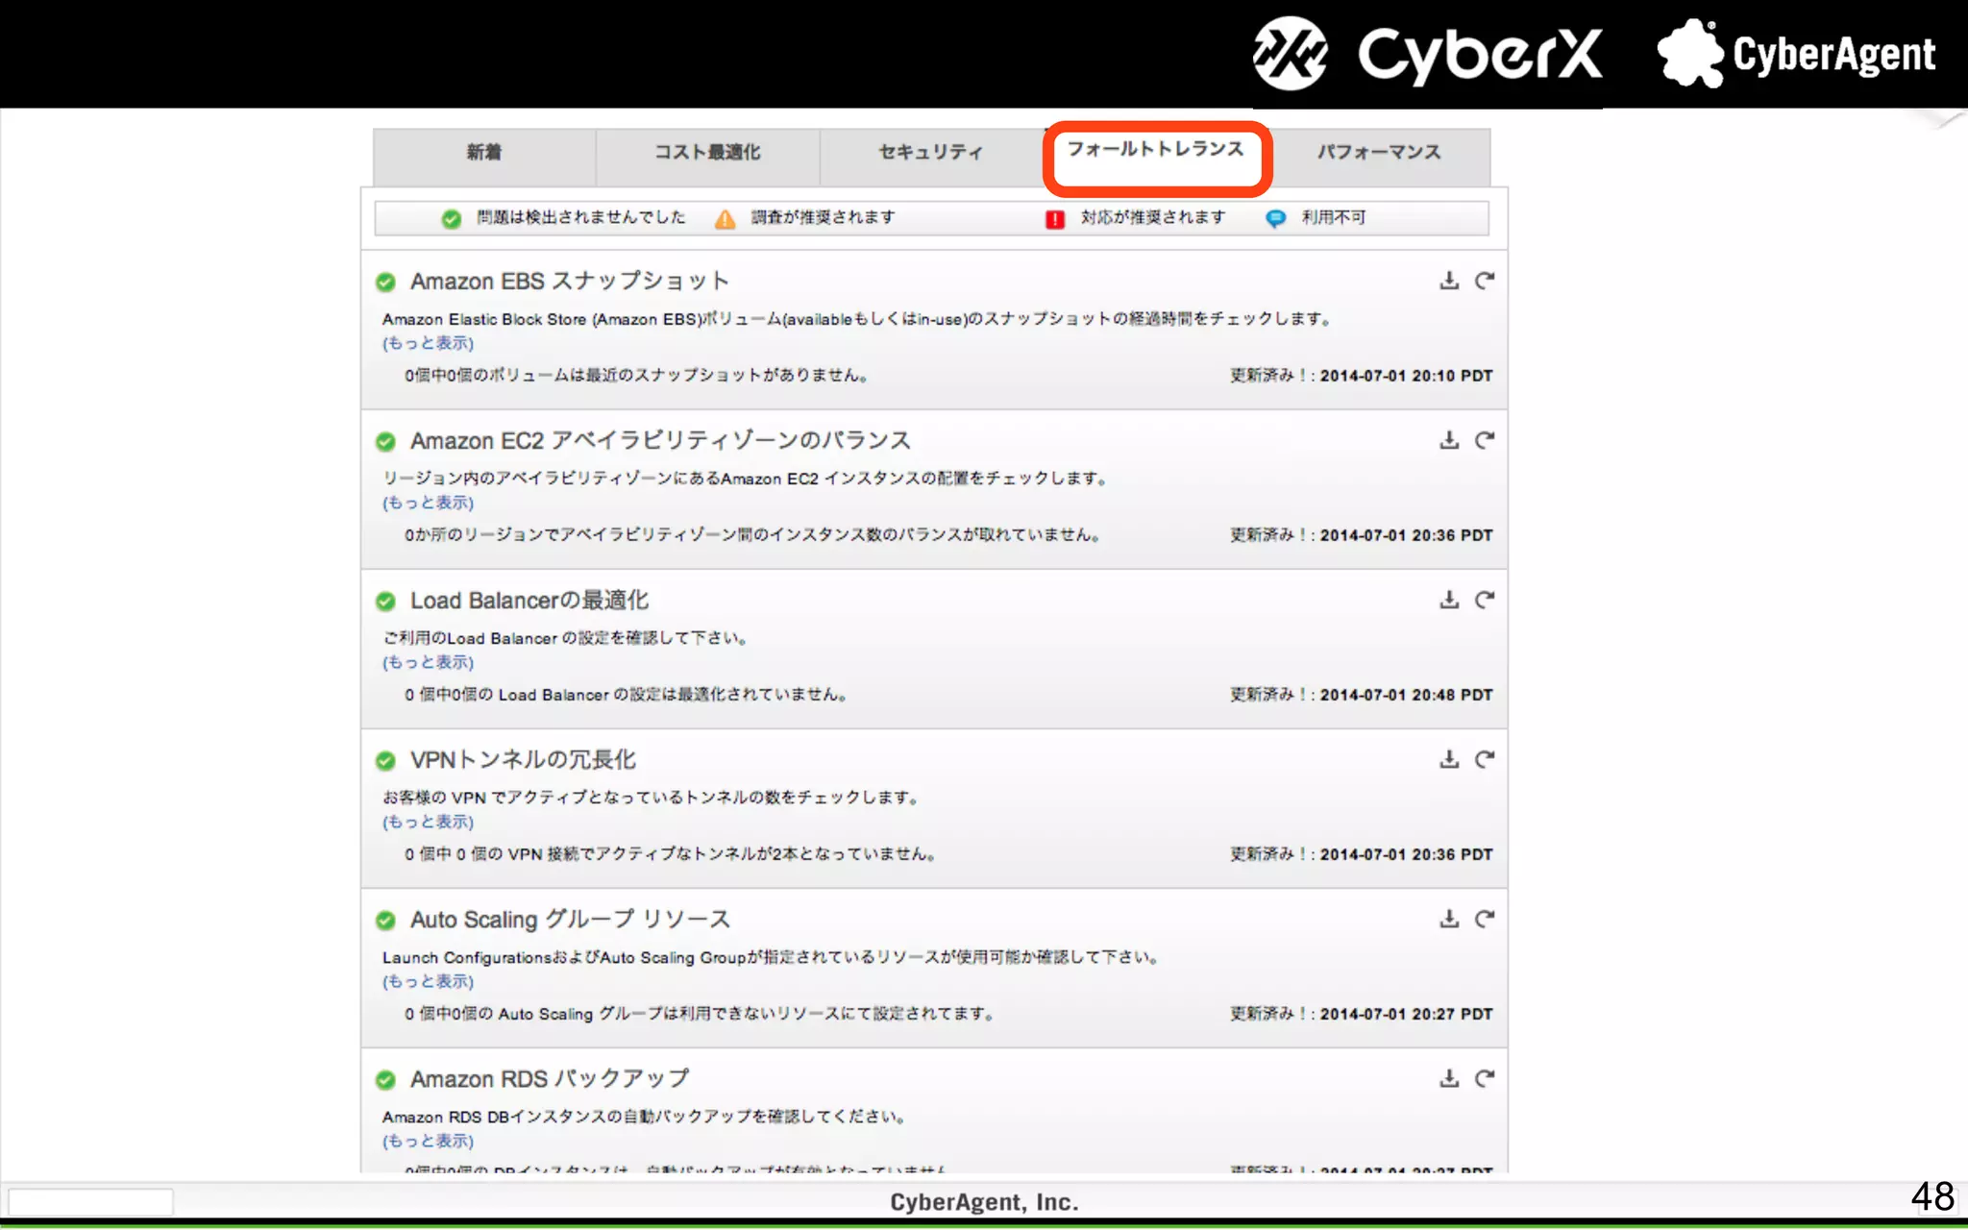Refresh the VPNトンネルの冗長化 check
The height and width of the screenshot is (1230, 1968).
pyautogui.click(x=1485, y=759)
